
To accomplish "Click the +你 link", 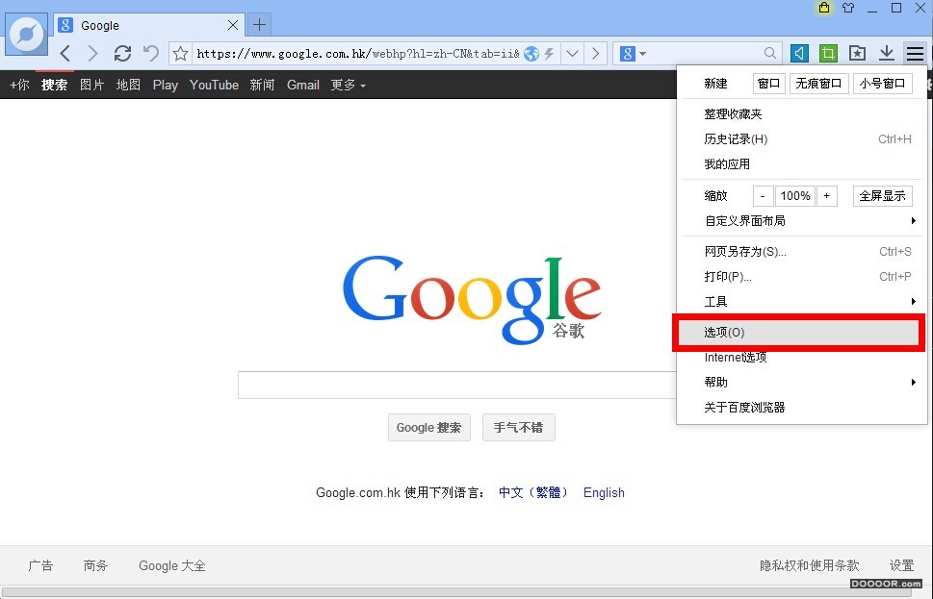I will click(19, 85).
